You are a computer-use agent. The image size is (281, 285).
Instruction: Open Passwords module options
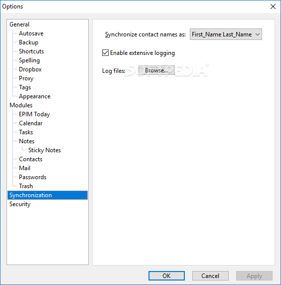(x=33, y=177)
